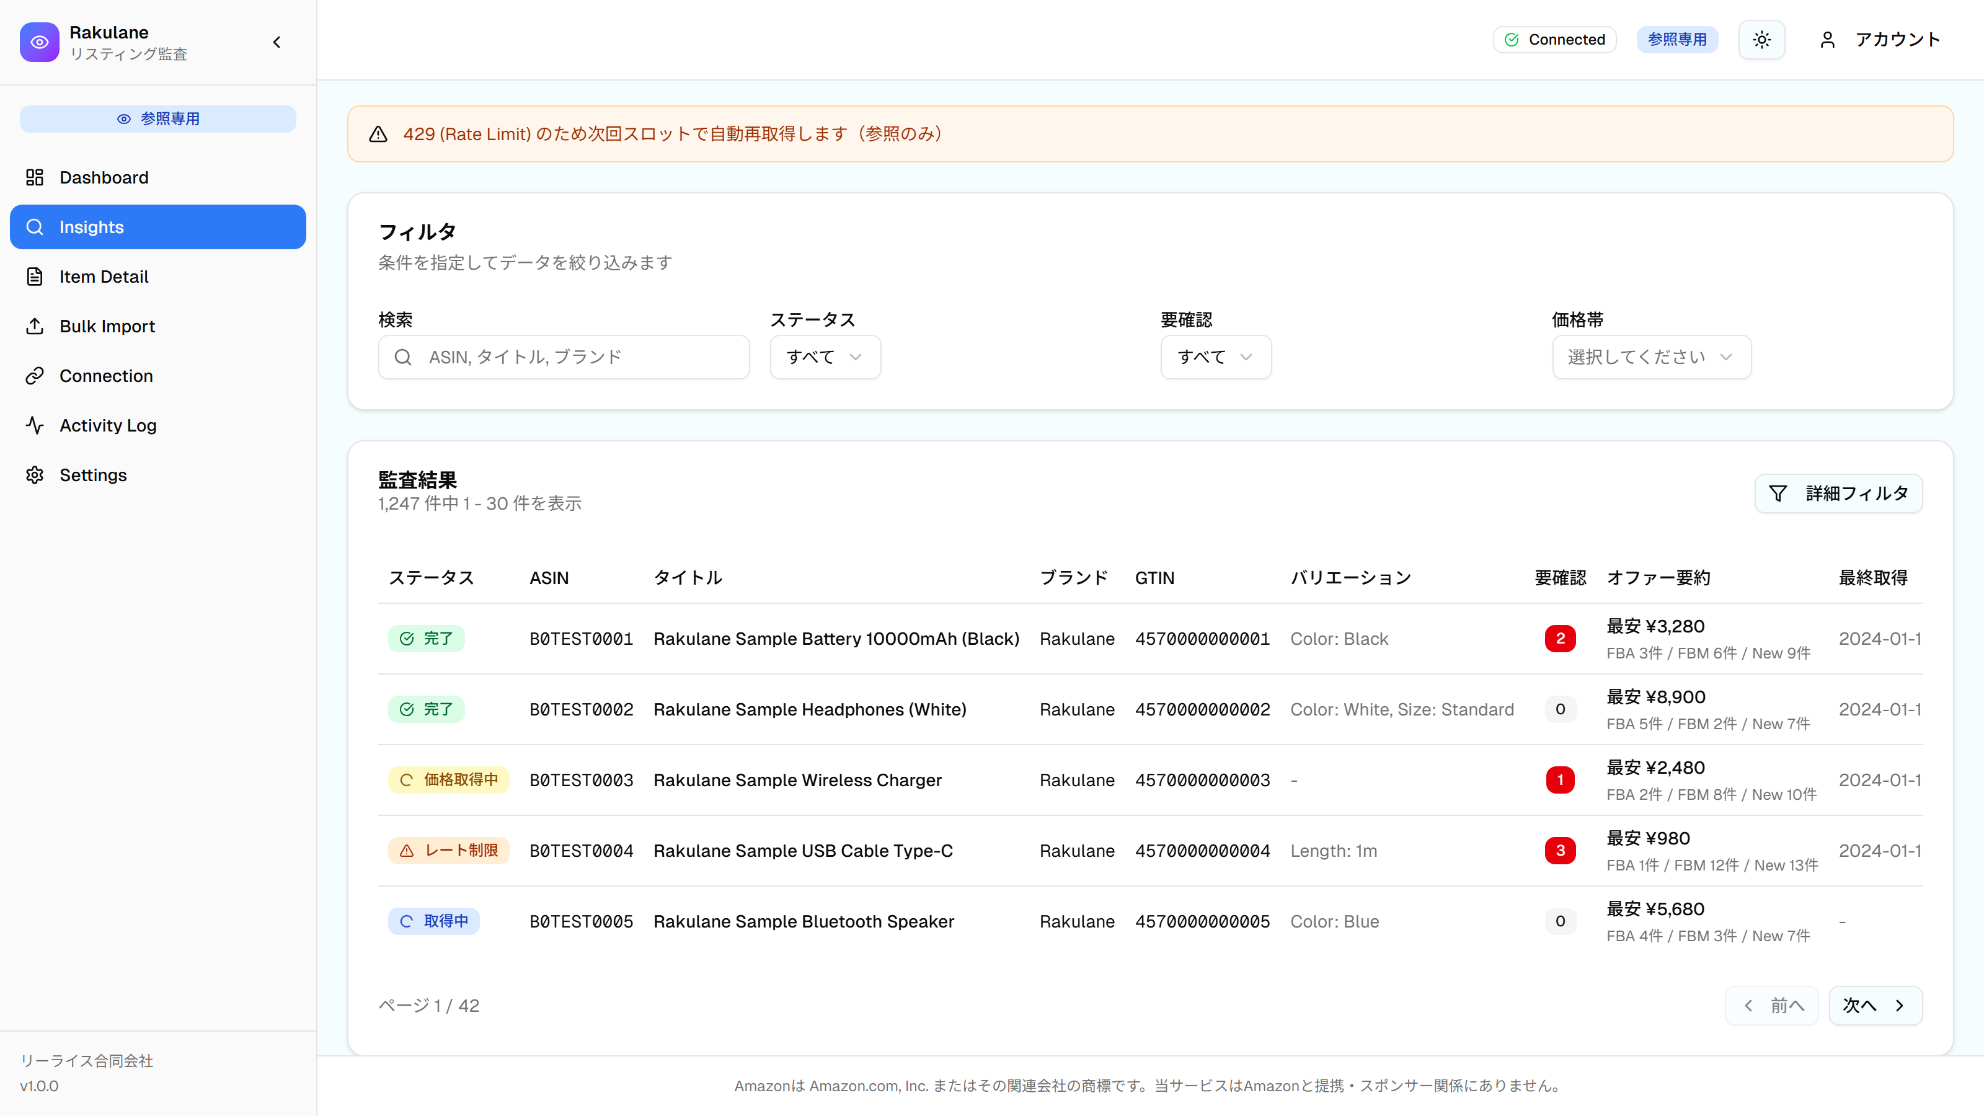Select the Insights menu item
Image resolution: width=1984 pixels, height=1116 pixels.
(x=158, y=227)
